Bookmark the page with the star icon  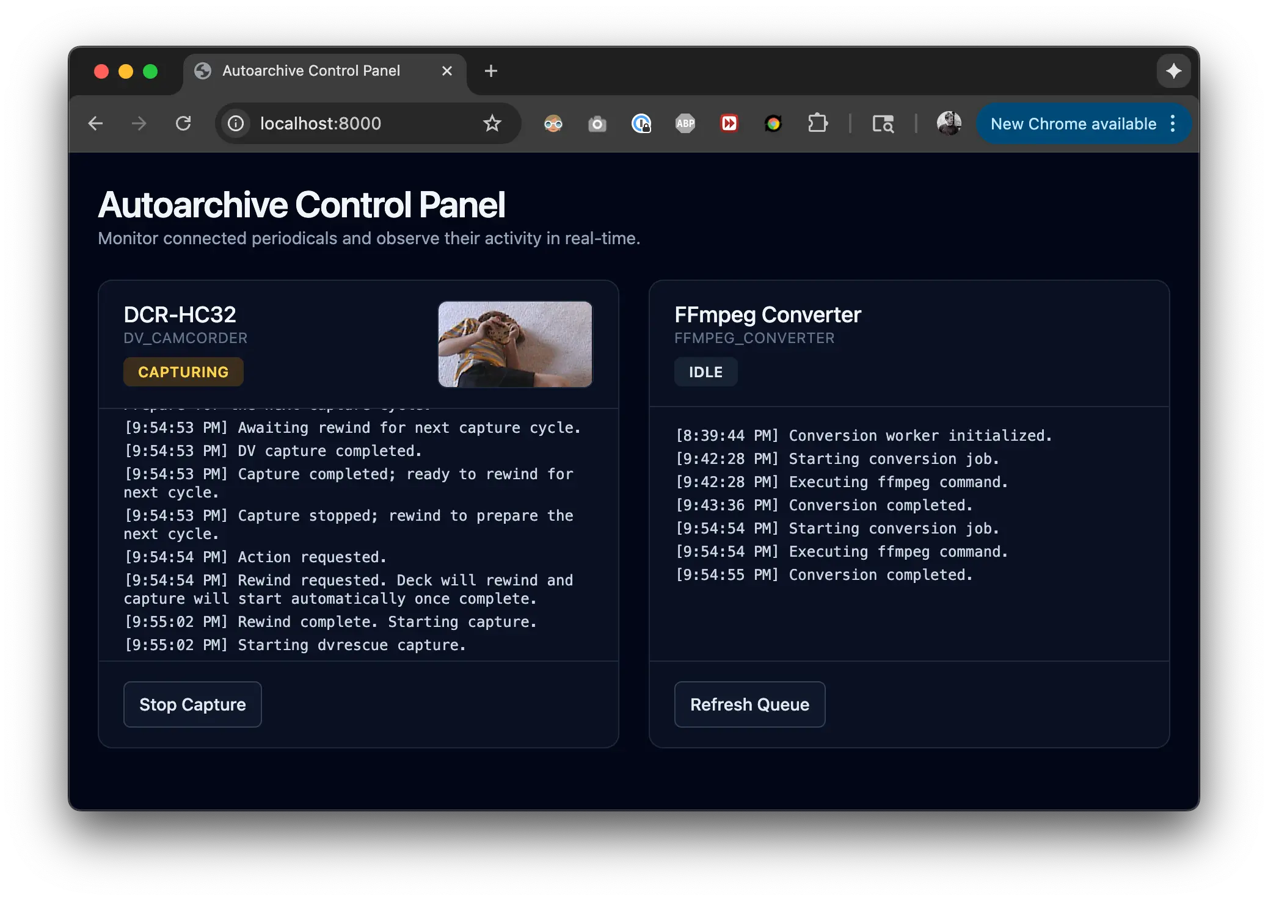click(x=492, y=123)
